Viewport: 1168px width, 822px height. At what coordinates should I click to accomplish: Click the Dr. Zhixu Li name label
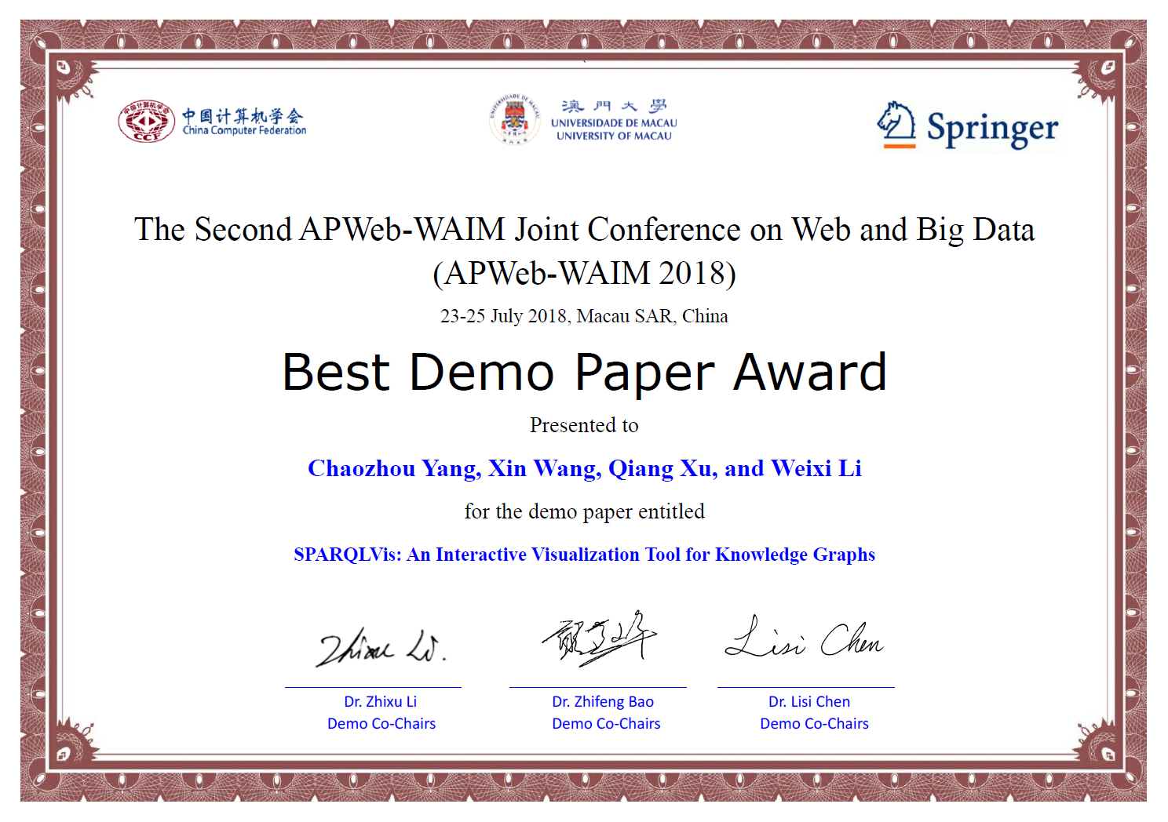(x=380, y=702)
